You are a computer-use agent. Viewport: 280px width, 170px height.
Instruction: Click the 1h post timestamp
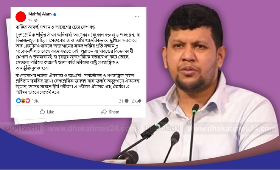(x=30, y=20)
